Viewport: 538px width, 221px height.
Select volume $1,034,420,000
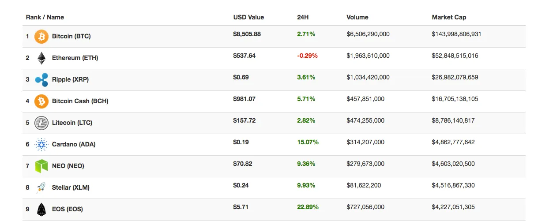pos(368,77)
